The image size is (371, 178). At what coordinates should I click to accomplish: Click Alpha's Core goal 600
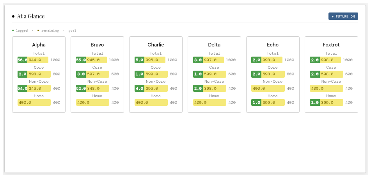(57, 74)
